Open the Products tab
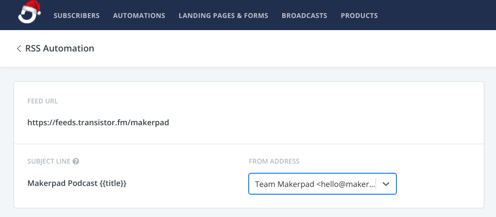This screenshot has width=496, height=217. (x=359, y=16)
